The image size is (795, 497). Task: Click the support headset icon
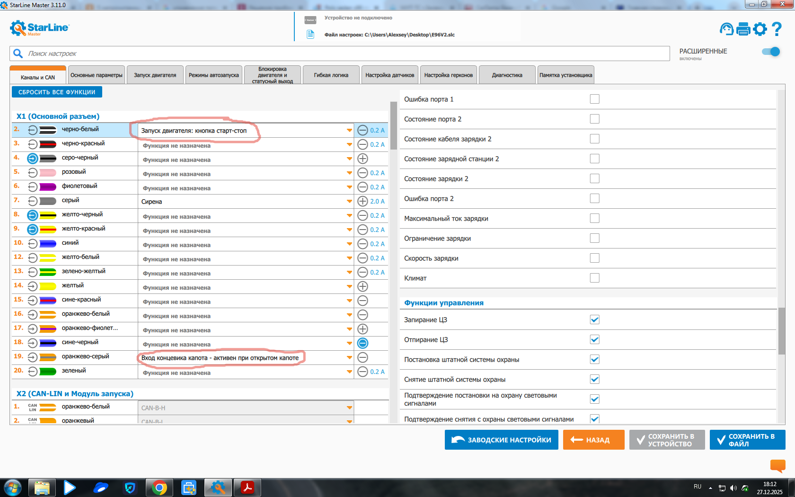point(726,29)
